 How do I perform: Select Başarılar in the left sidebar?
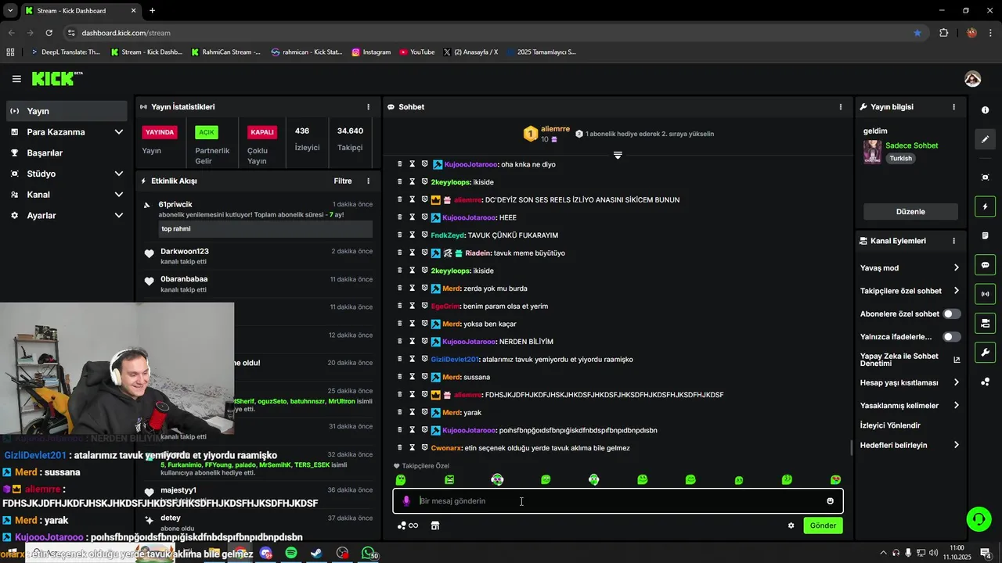66,152
